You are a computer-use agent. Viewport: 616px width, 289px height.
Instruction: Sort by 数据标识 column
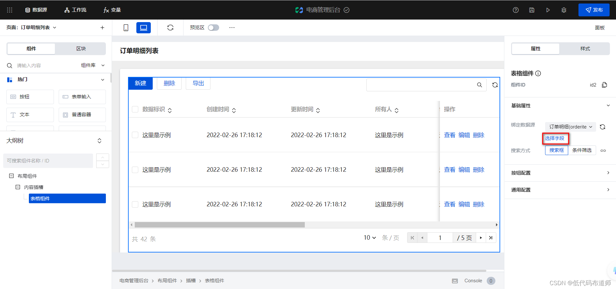point(170,110)
